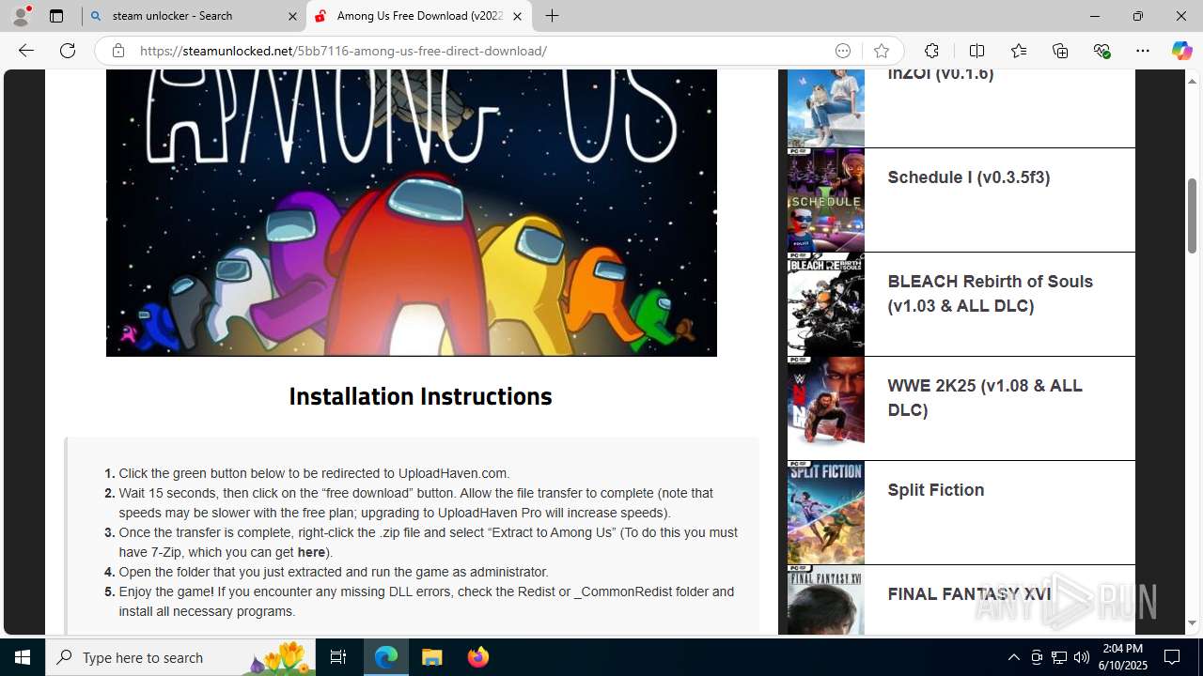This screenshot has width=1203, height=676.
Task: Open the inZOI (v0.1.6) game link
Action: tap(940, 73)
